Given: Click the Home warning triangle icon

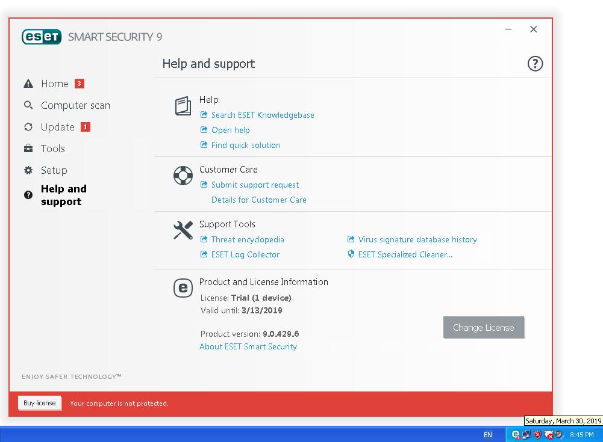Looking at the screenshot, I should 28,84.
